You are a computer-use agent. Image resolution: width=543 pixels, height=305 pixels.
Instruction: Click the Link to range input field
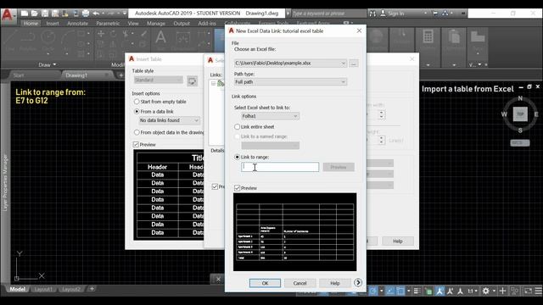(280, 167)
